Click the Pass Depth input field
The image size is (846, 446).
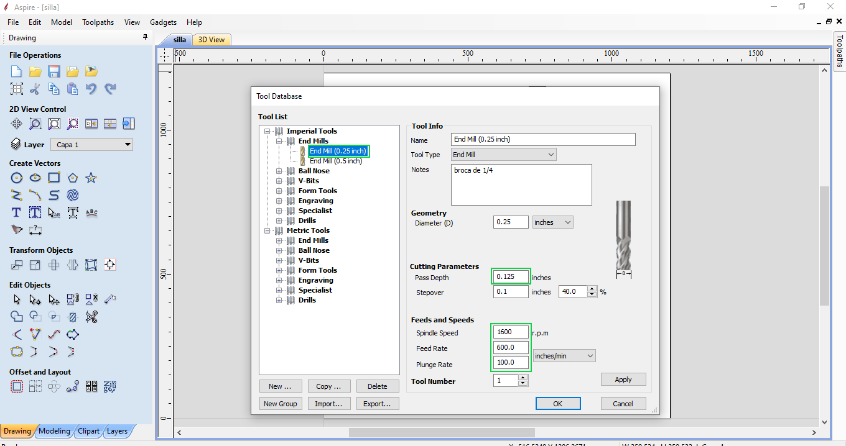click(511, 276)
